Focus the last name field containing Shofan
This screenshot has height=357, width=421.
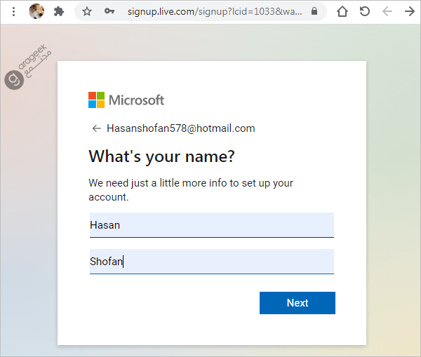[x=212, y=262]
